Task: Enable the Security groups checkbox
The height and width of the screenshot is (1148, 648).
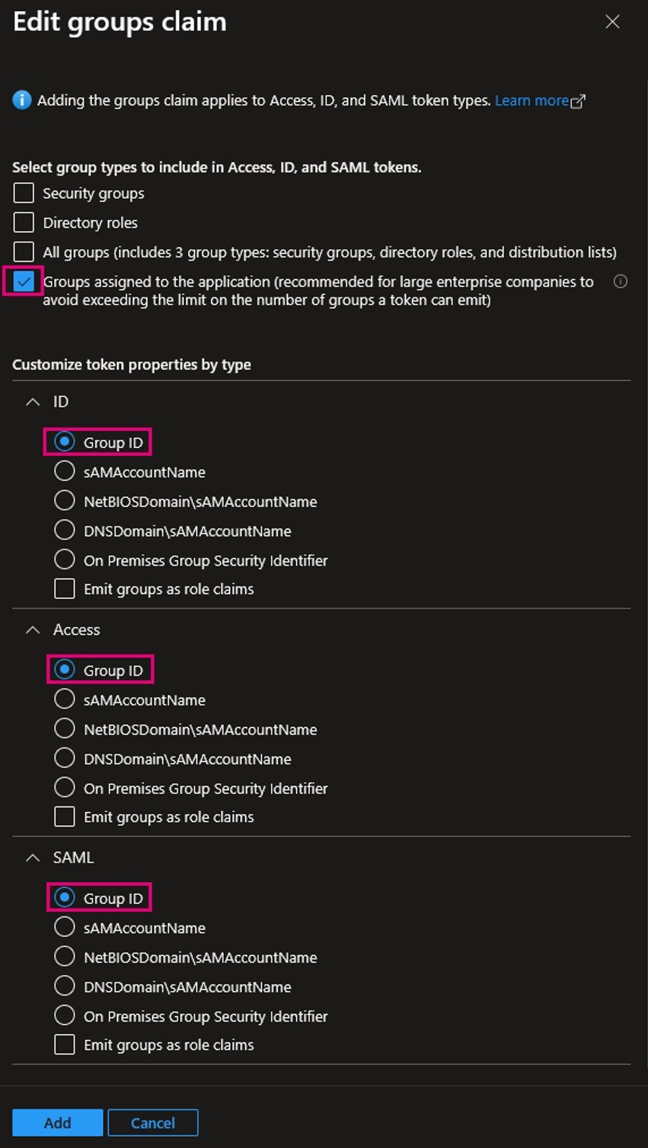Action: pyautogui.click(x=24, y=193)
